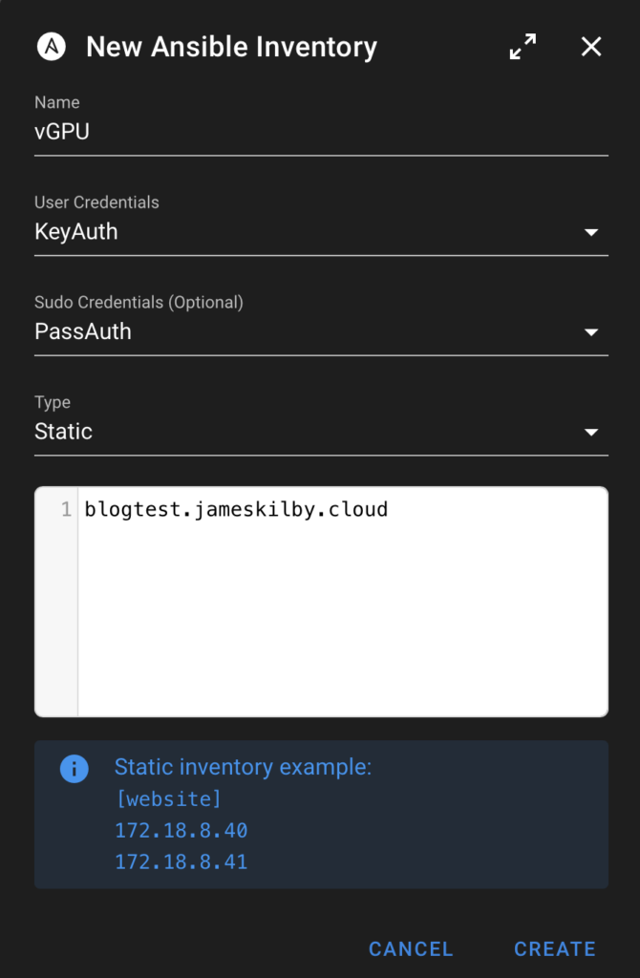Close the New Ansible Inventory dialog

590,46
